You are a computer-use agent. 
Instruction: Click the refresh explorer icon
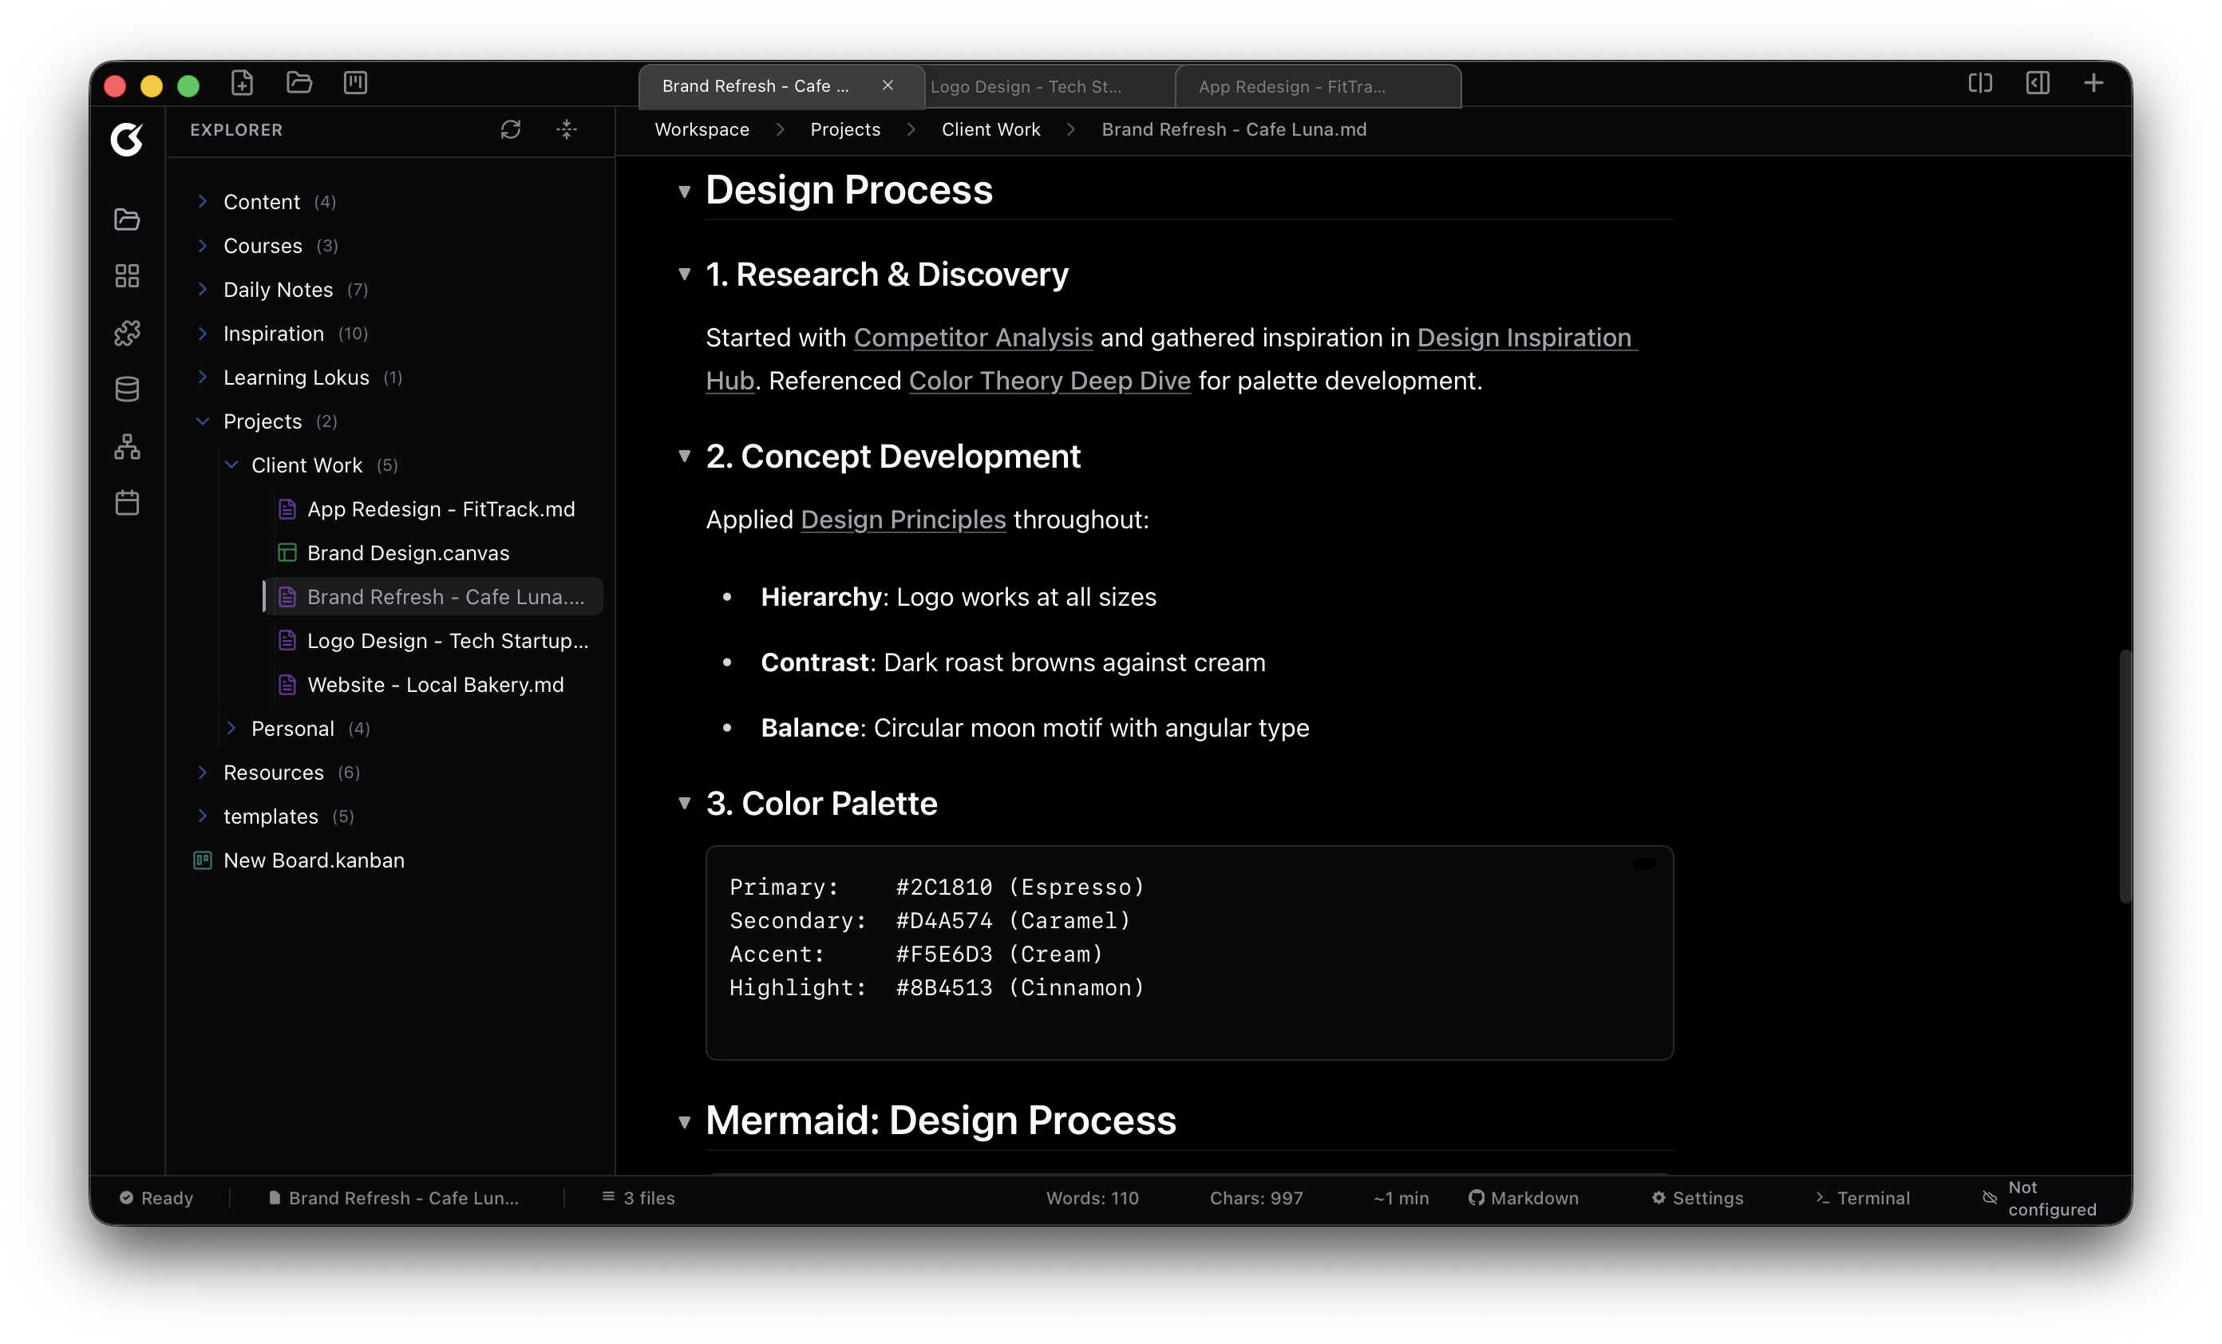click(511, 130)
